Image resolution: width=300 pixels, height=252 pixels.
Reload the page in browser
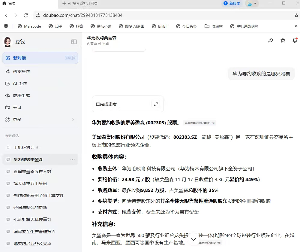(x=26, y=15)
